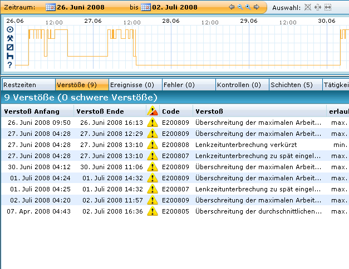Viewport: 349px width, 269px height.
Task: Click the 28.06 day marker in timeline
Action: pyautogui.click(x=170, y=21)
